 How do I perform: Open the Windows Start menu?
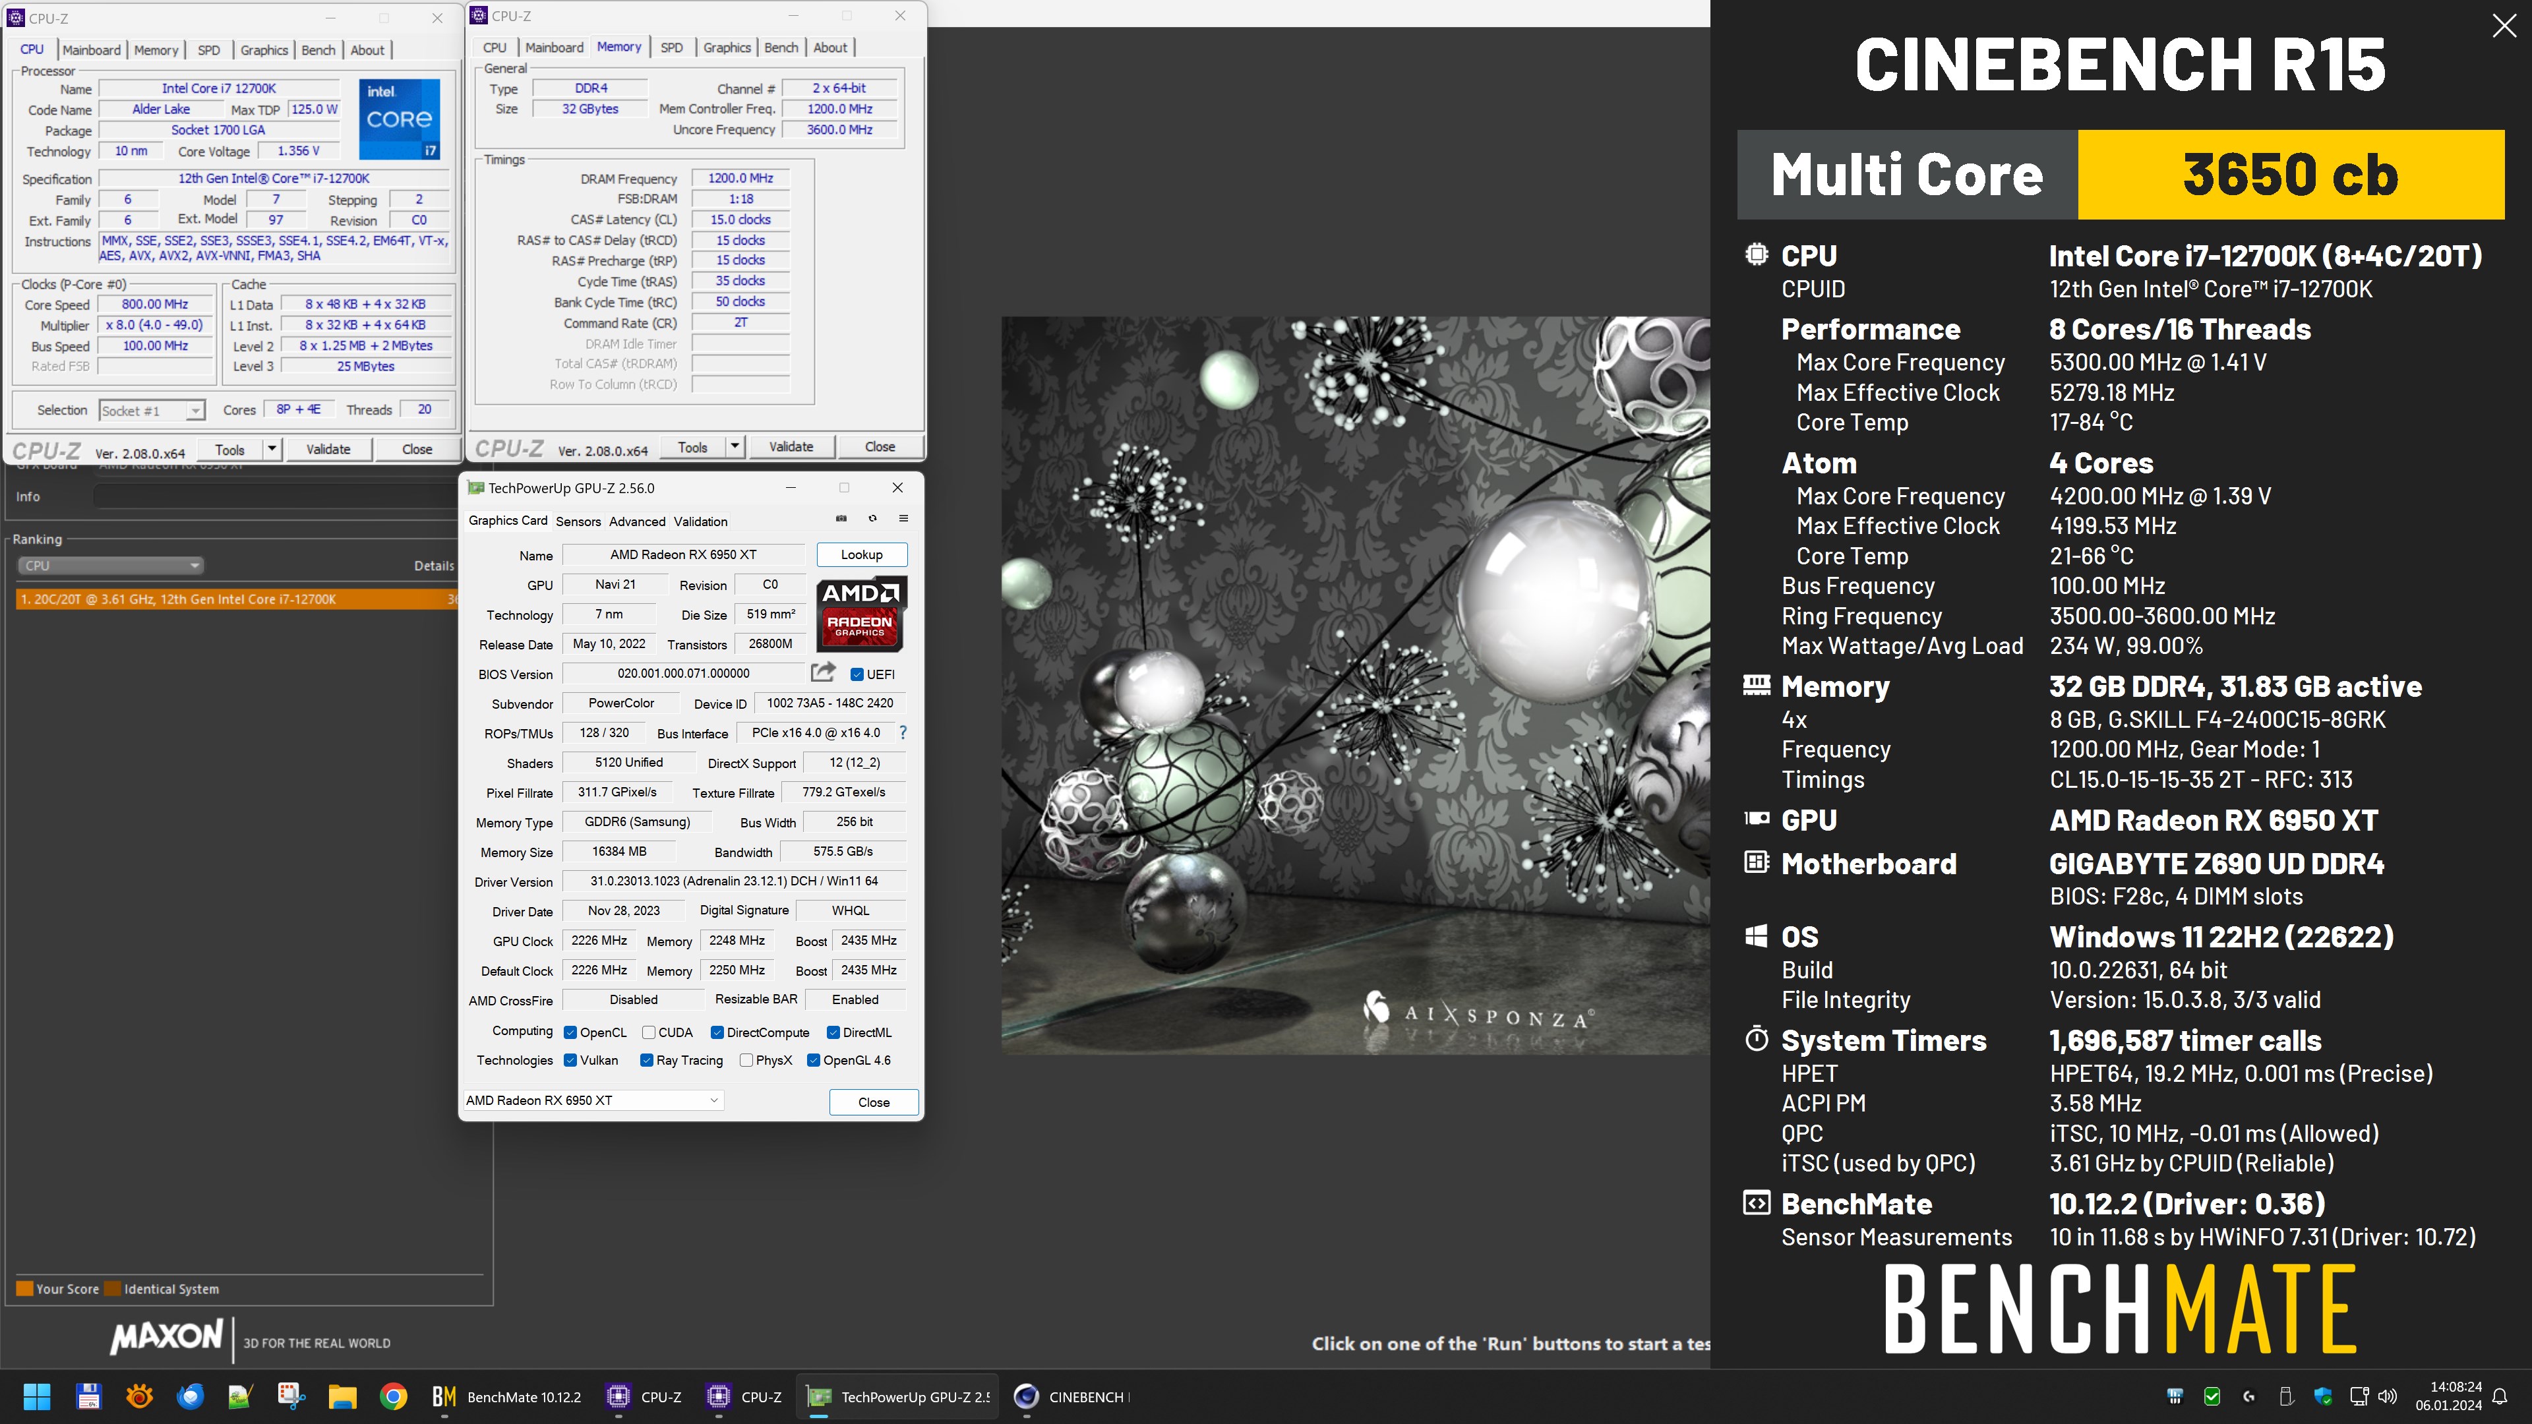pos(38,1396)
